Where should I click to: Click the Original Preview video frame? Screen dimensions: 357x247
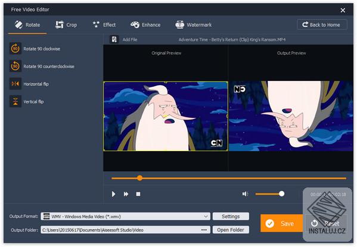pyautogui.click(x=166, y=116)
